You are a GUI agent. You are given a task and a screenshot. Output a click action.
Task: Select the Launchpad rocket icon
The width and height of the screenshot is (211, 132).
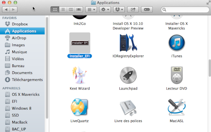(x=128, y=75)
